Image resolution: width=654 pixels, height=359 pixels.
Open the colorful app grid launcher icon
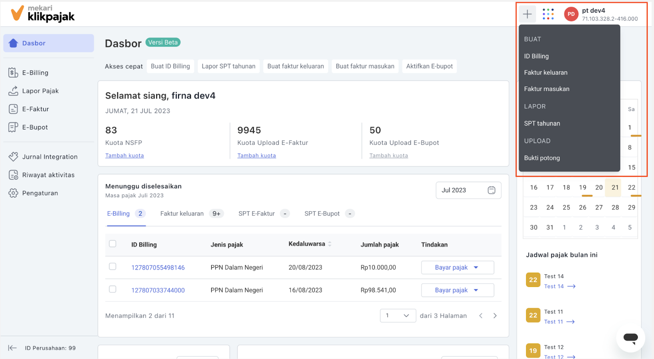click(548, 14)
